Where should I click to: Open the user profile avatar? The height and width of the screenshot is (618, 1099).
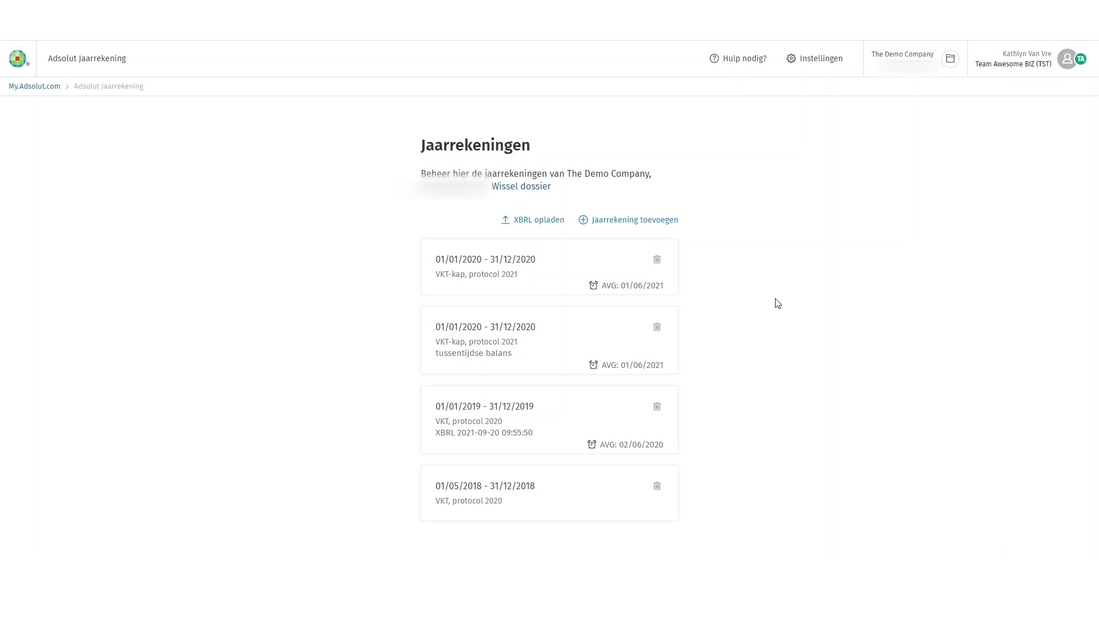click(x=1066, y=58)
